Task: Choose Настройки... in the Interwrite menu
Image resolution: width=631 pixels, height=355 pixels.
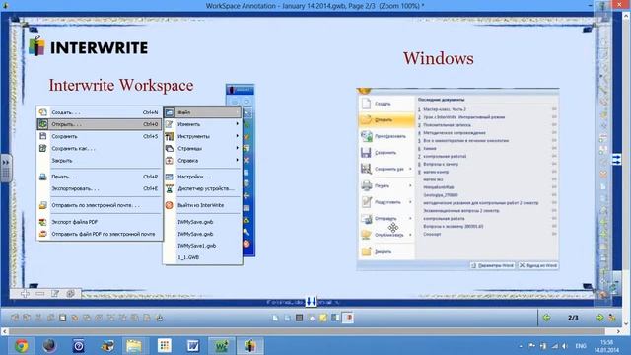Action: (x=202, y=177)
